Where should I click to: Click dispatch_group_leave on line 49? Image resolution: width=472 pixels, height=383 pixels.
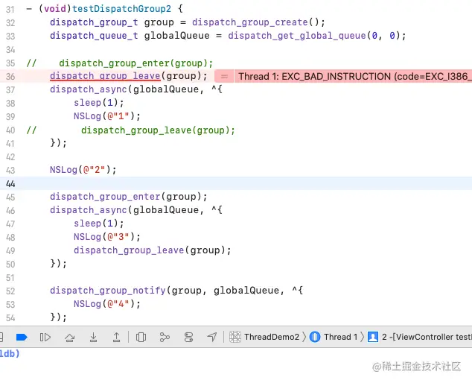click(x=129, y=250)
